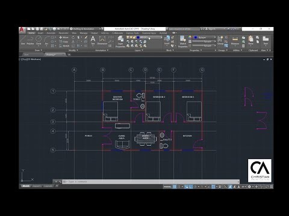This screenshot has height=216, width=289.
Task: Open the object color ByLayer dropdown
Action: click(x=205, y=37)
